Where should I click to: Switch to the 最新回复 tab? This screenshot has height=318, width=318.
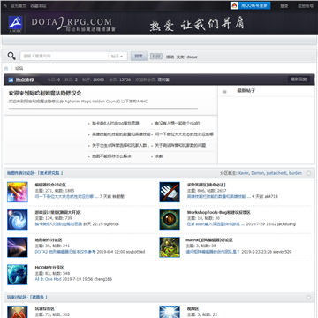coord(299,79)
